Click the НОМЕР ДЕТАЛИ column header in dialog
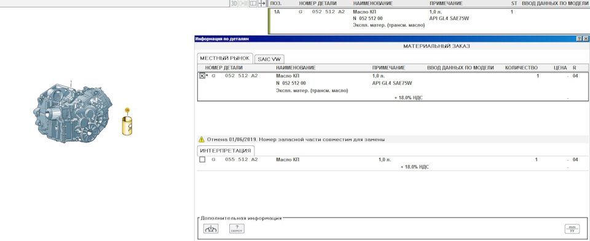Image resolution: width=590 pixels, height=241 pixels. click(x=224, y=67)
